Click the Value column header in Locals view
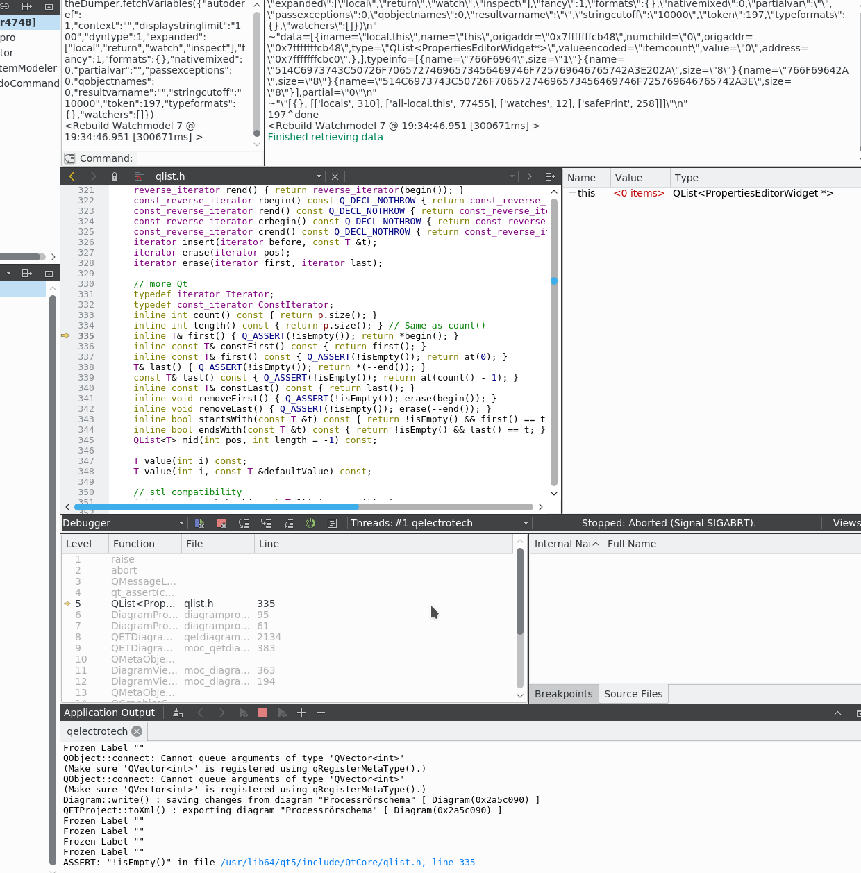The height and width of the screenshot is (873, 861). coord(640,178)
